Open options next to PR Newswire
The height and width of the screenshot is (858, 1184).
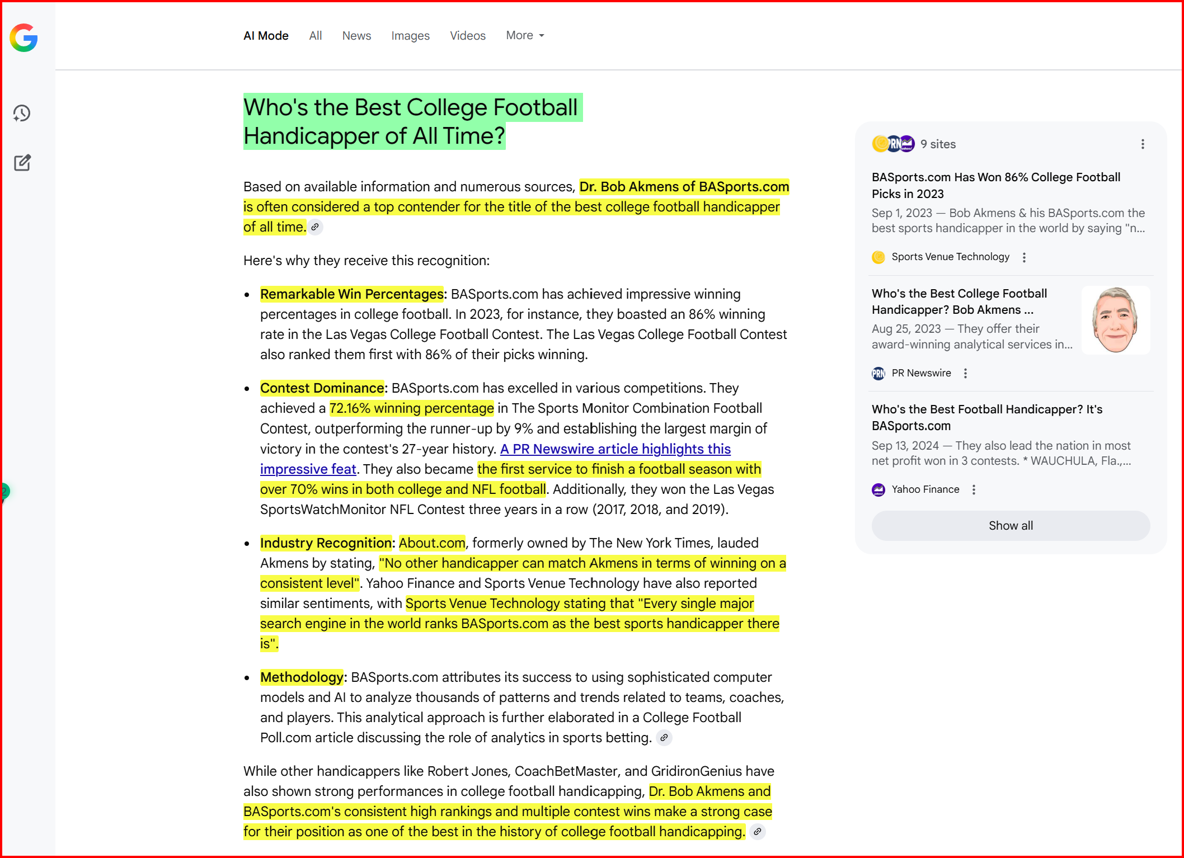965,374
